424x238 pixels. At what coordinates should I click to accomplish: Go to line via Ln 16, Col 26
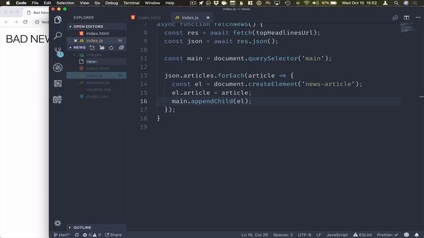pyautogui.click(x=254, y=235)
